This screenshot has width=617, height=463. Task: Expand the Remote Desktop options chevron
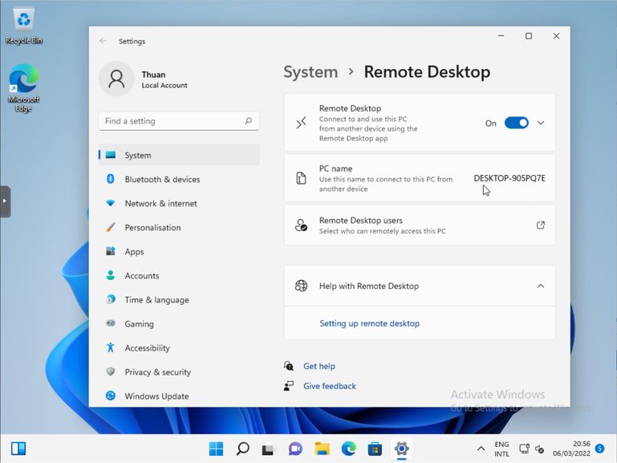point(541,123)
